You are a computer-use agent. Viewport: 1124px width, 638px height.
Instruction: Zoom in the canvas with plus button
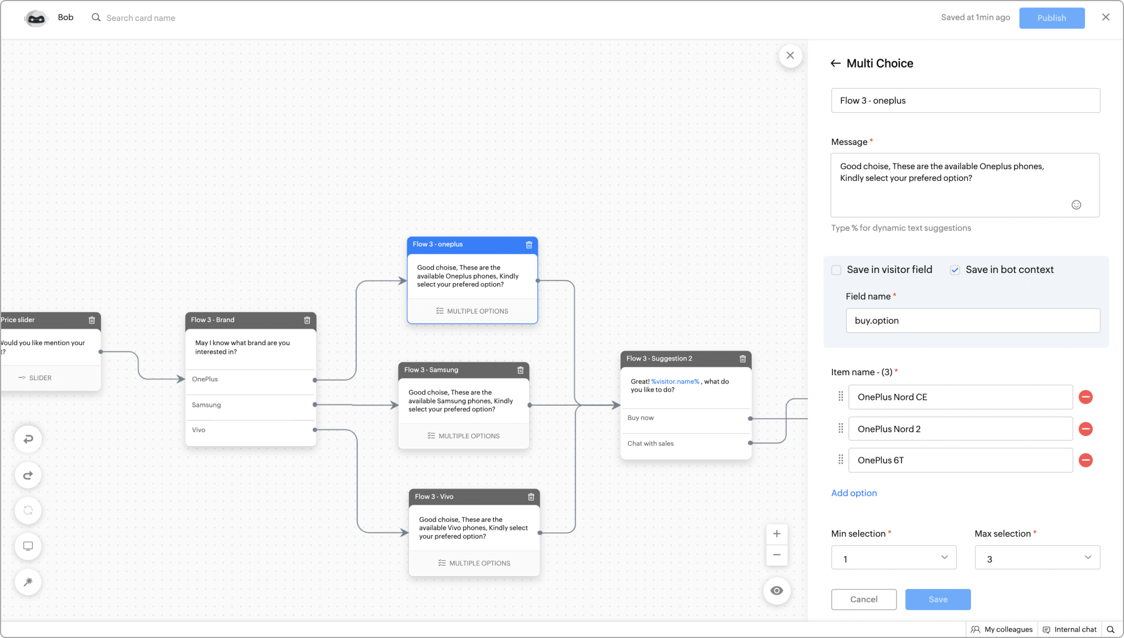tap(776, 534)
